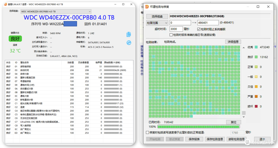
Task: Focus the 超时时间 field showing 3000
Action: point(176,29)
